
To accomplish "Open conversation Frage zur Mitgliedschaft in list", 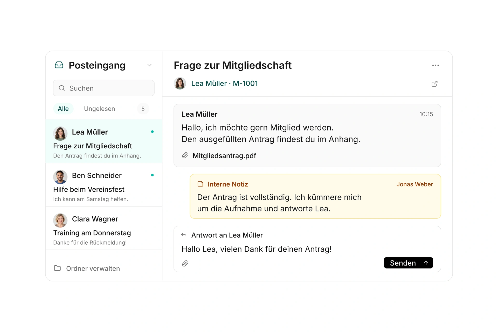I will (x=104, y=141).
